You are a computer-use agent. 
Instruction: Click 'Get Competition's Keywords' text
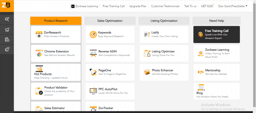tap(114, 55)
